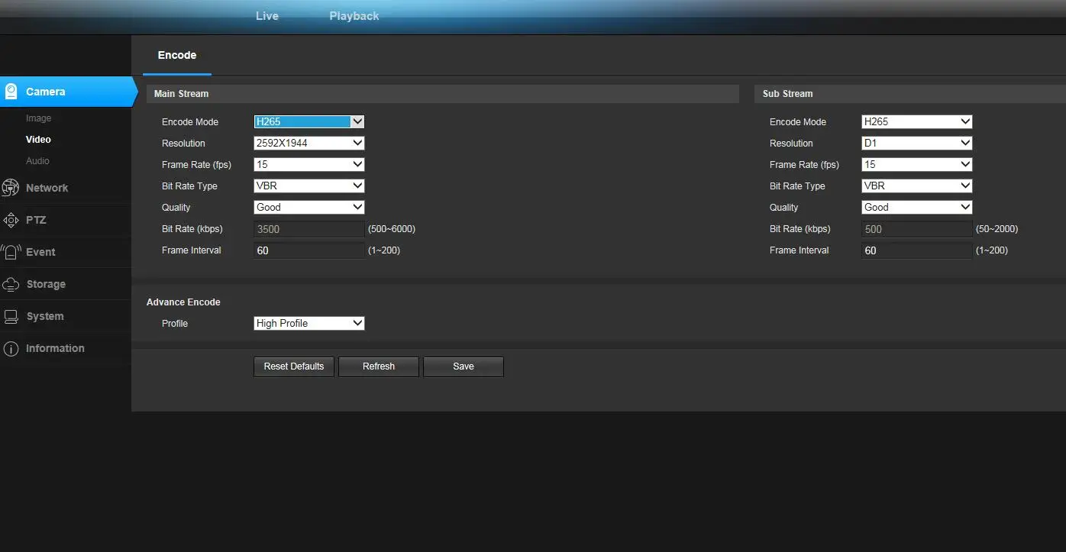Open the Network menu label
The height and width of the screenshot is (552, 1066).
[x=47, y=188]
